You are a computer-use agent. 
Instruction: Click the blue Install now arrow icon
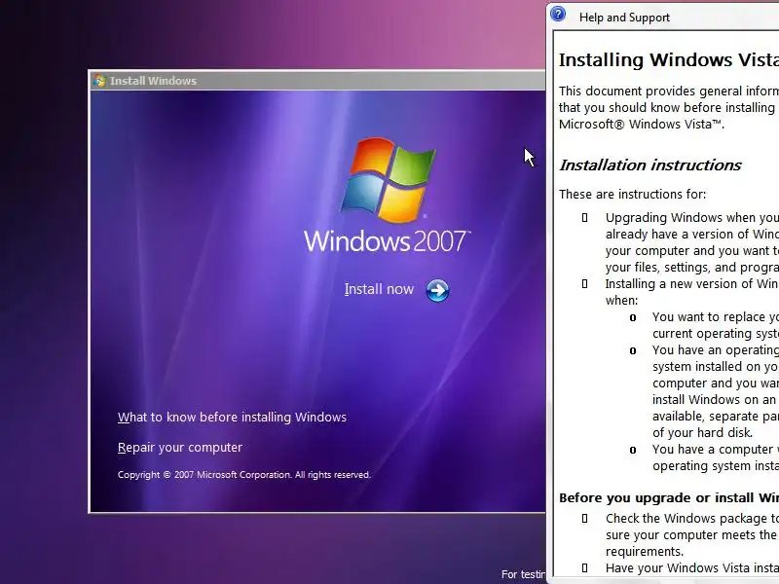pos(437,290)
